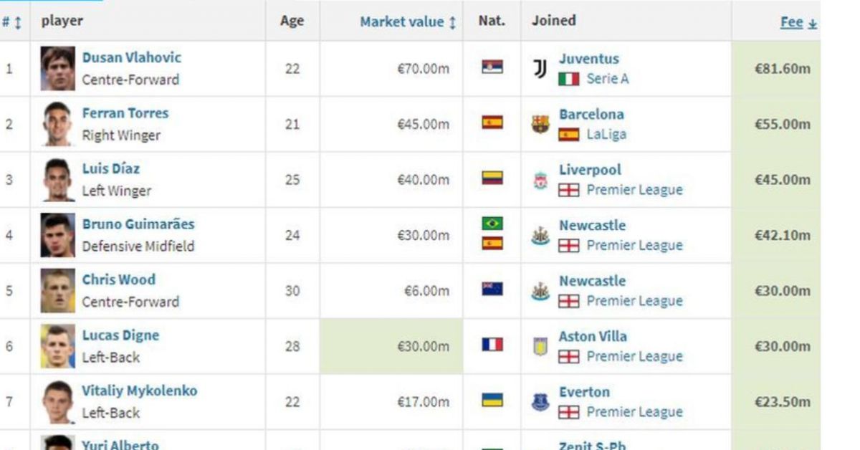Click the Liverpool club crest icon
This screenshot has width=860, height=450.
pos(540,180)
